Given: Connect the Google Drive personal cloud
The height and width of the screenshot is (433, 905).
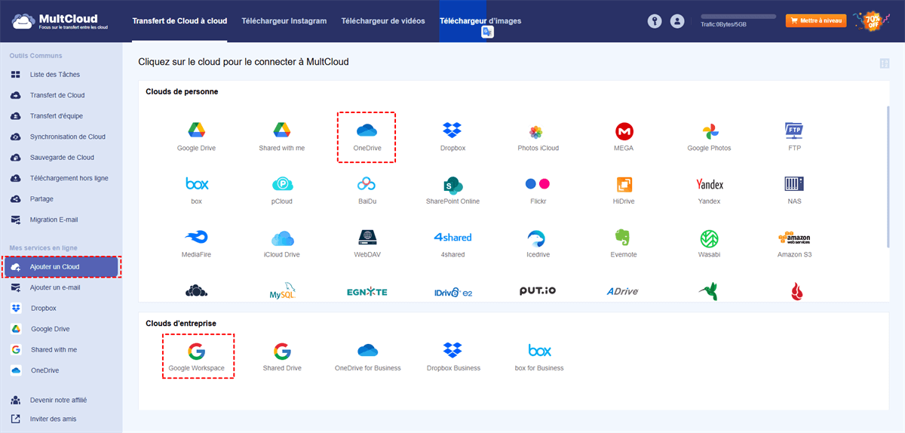Looking at the screenshot, I should coord(196,137).
